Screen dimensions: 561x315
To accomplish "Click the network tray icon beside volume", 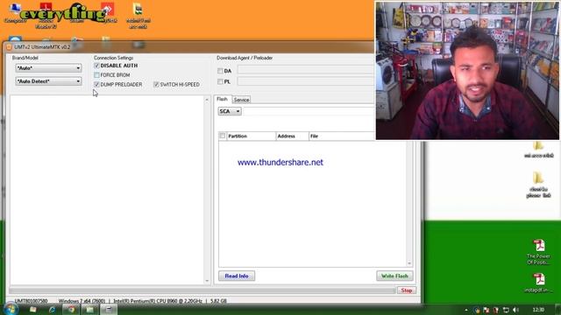I will (x=506, y=310).
